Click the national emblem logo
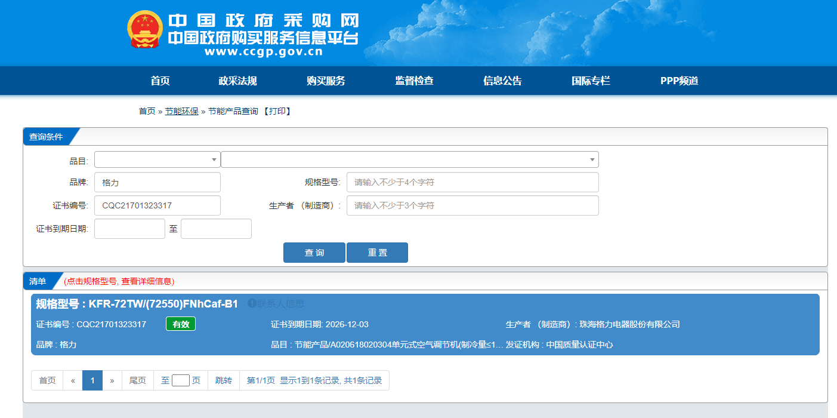The image size is (837, 418). [145, 29]
